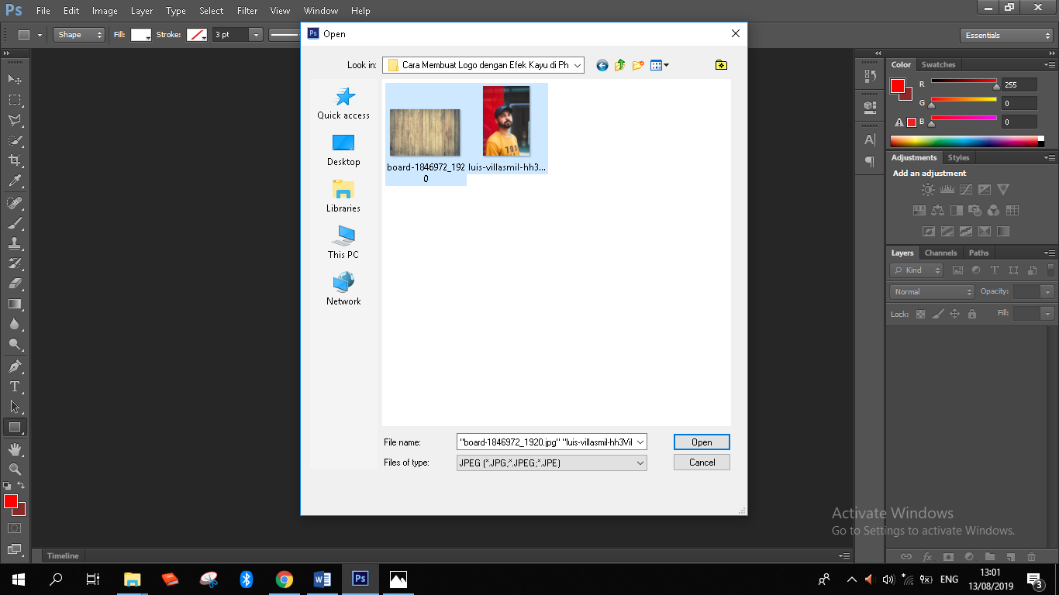Screen dimensions: 1059x595
Task: Choose the Healing Brush tool
Action: click(15, 203)
